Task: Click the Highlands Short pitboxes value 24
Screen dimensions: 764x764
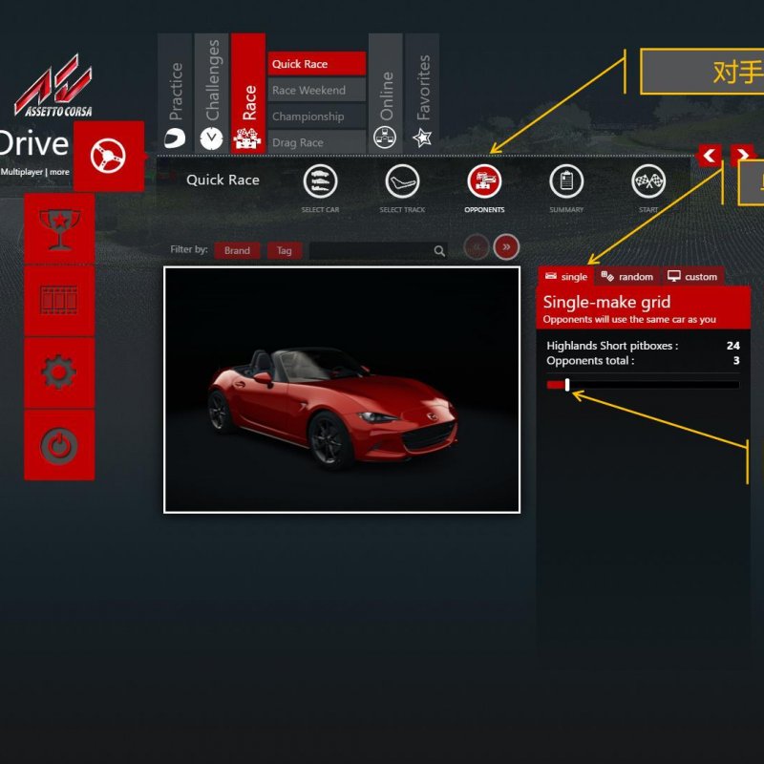Action: click(733, 346)
